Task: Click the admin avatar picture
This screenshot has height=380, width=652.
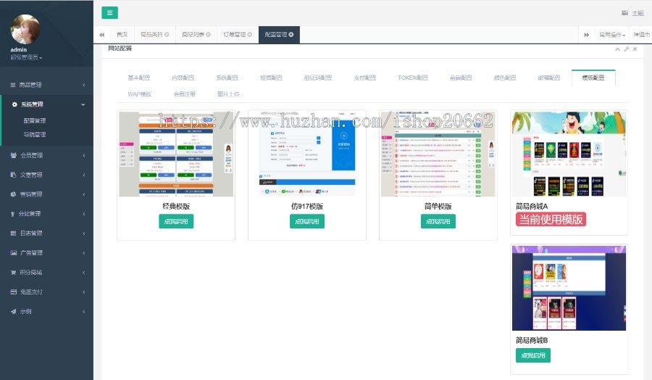Action: (25, 29)
